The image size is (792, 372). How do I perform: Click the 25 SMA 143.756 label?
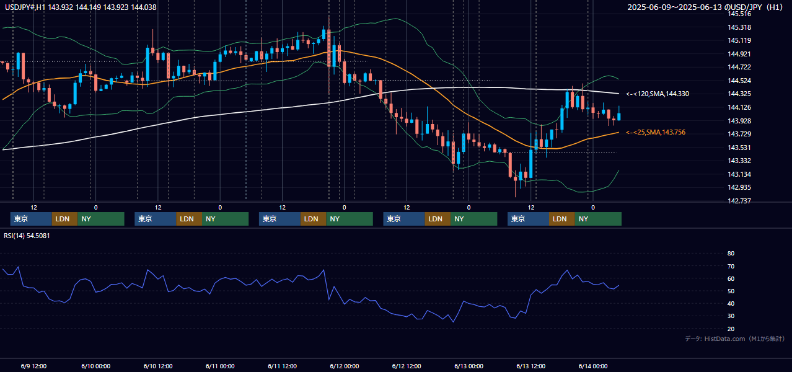point(656,132)
